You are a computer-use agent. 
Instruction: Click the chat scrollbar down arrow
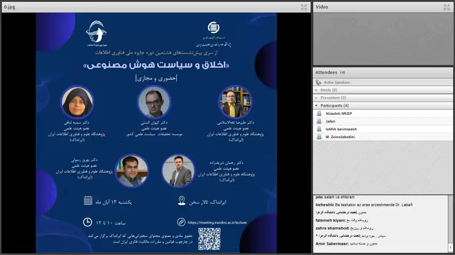450,248
